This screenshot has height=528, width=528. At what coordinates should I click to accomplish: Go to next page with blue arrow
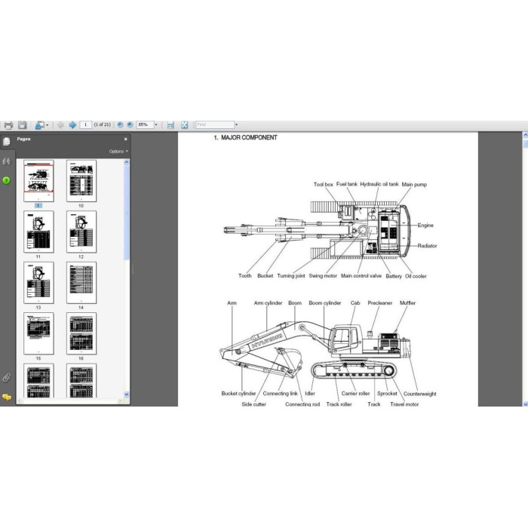coord(72,125)
